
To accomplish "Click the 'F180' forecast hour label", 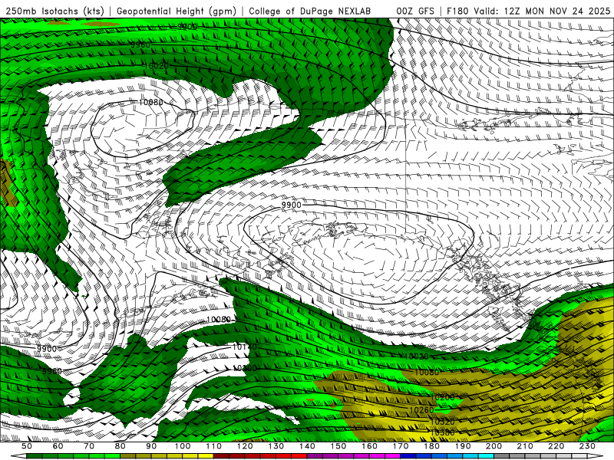I will pyautogui.click(x=457, y=11).
